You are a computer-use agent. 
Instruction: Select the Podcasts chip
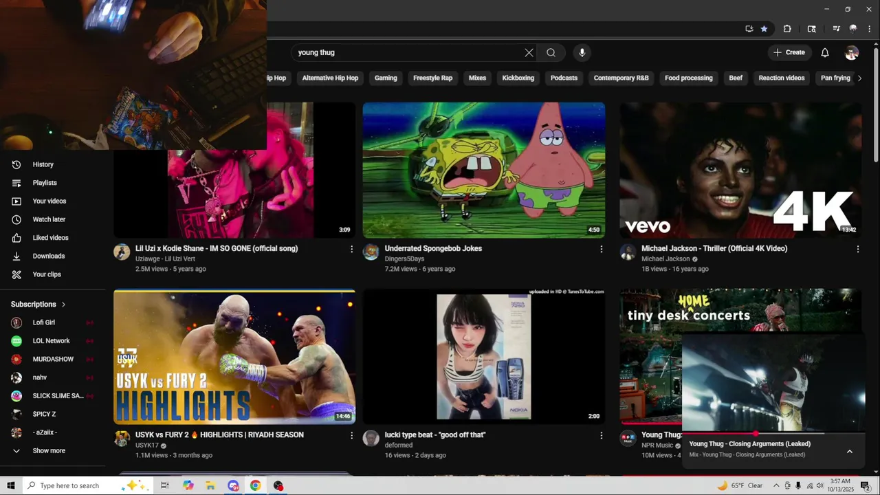click(x=564, y=78)
